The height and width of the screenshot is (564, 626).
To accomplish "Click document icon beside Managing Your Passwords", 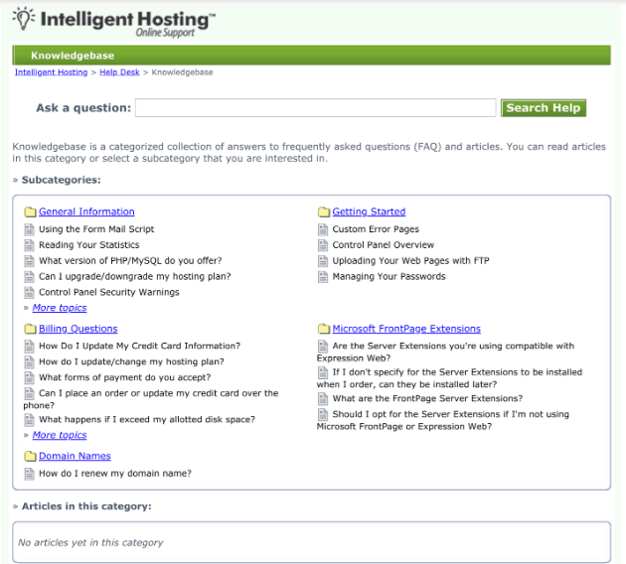I will (x=323, y=276).
